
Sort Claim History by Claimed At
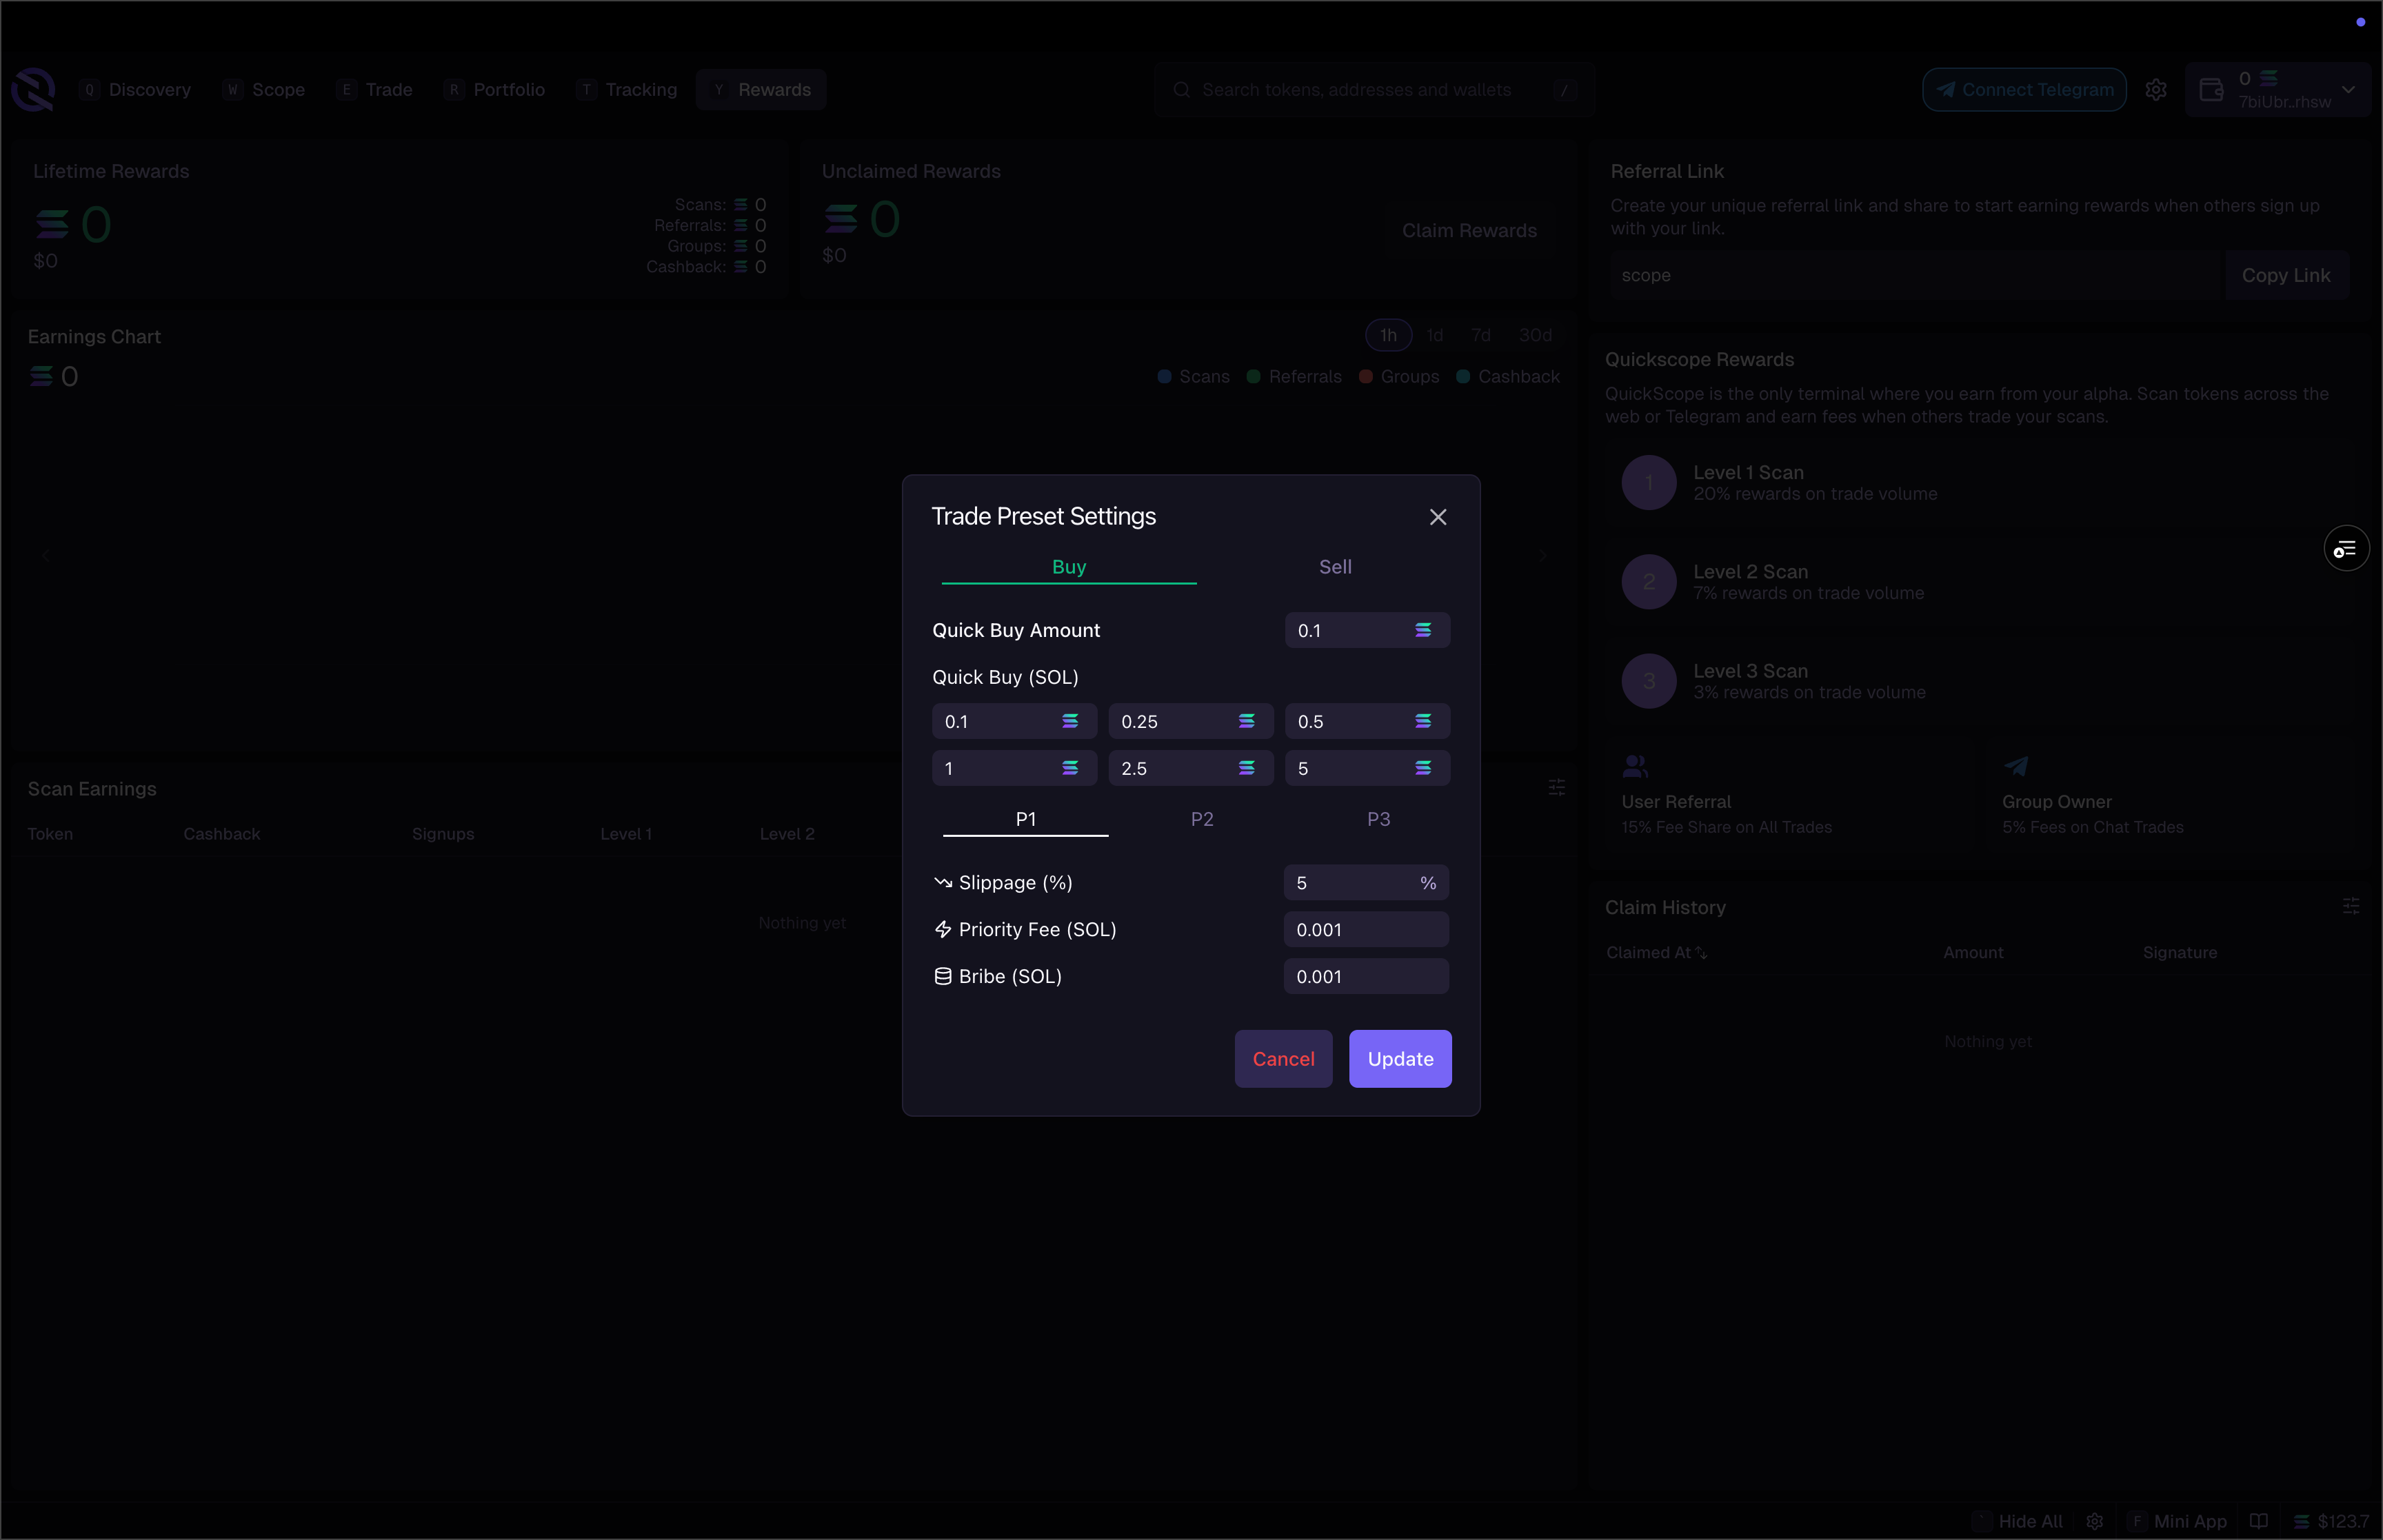tap(1655, 952)
